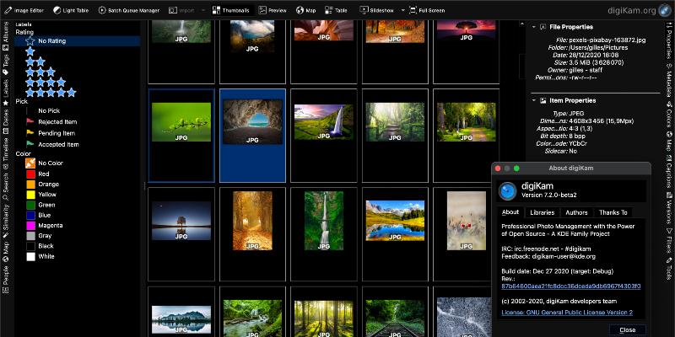Collapse the File Properties section
The image size is (675, 337).
click(x=532, y=27)
